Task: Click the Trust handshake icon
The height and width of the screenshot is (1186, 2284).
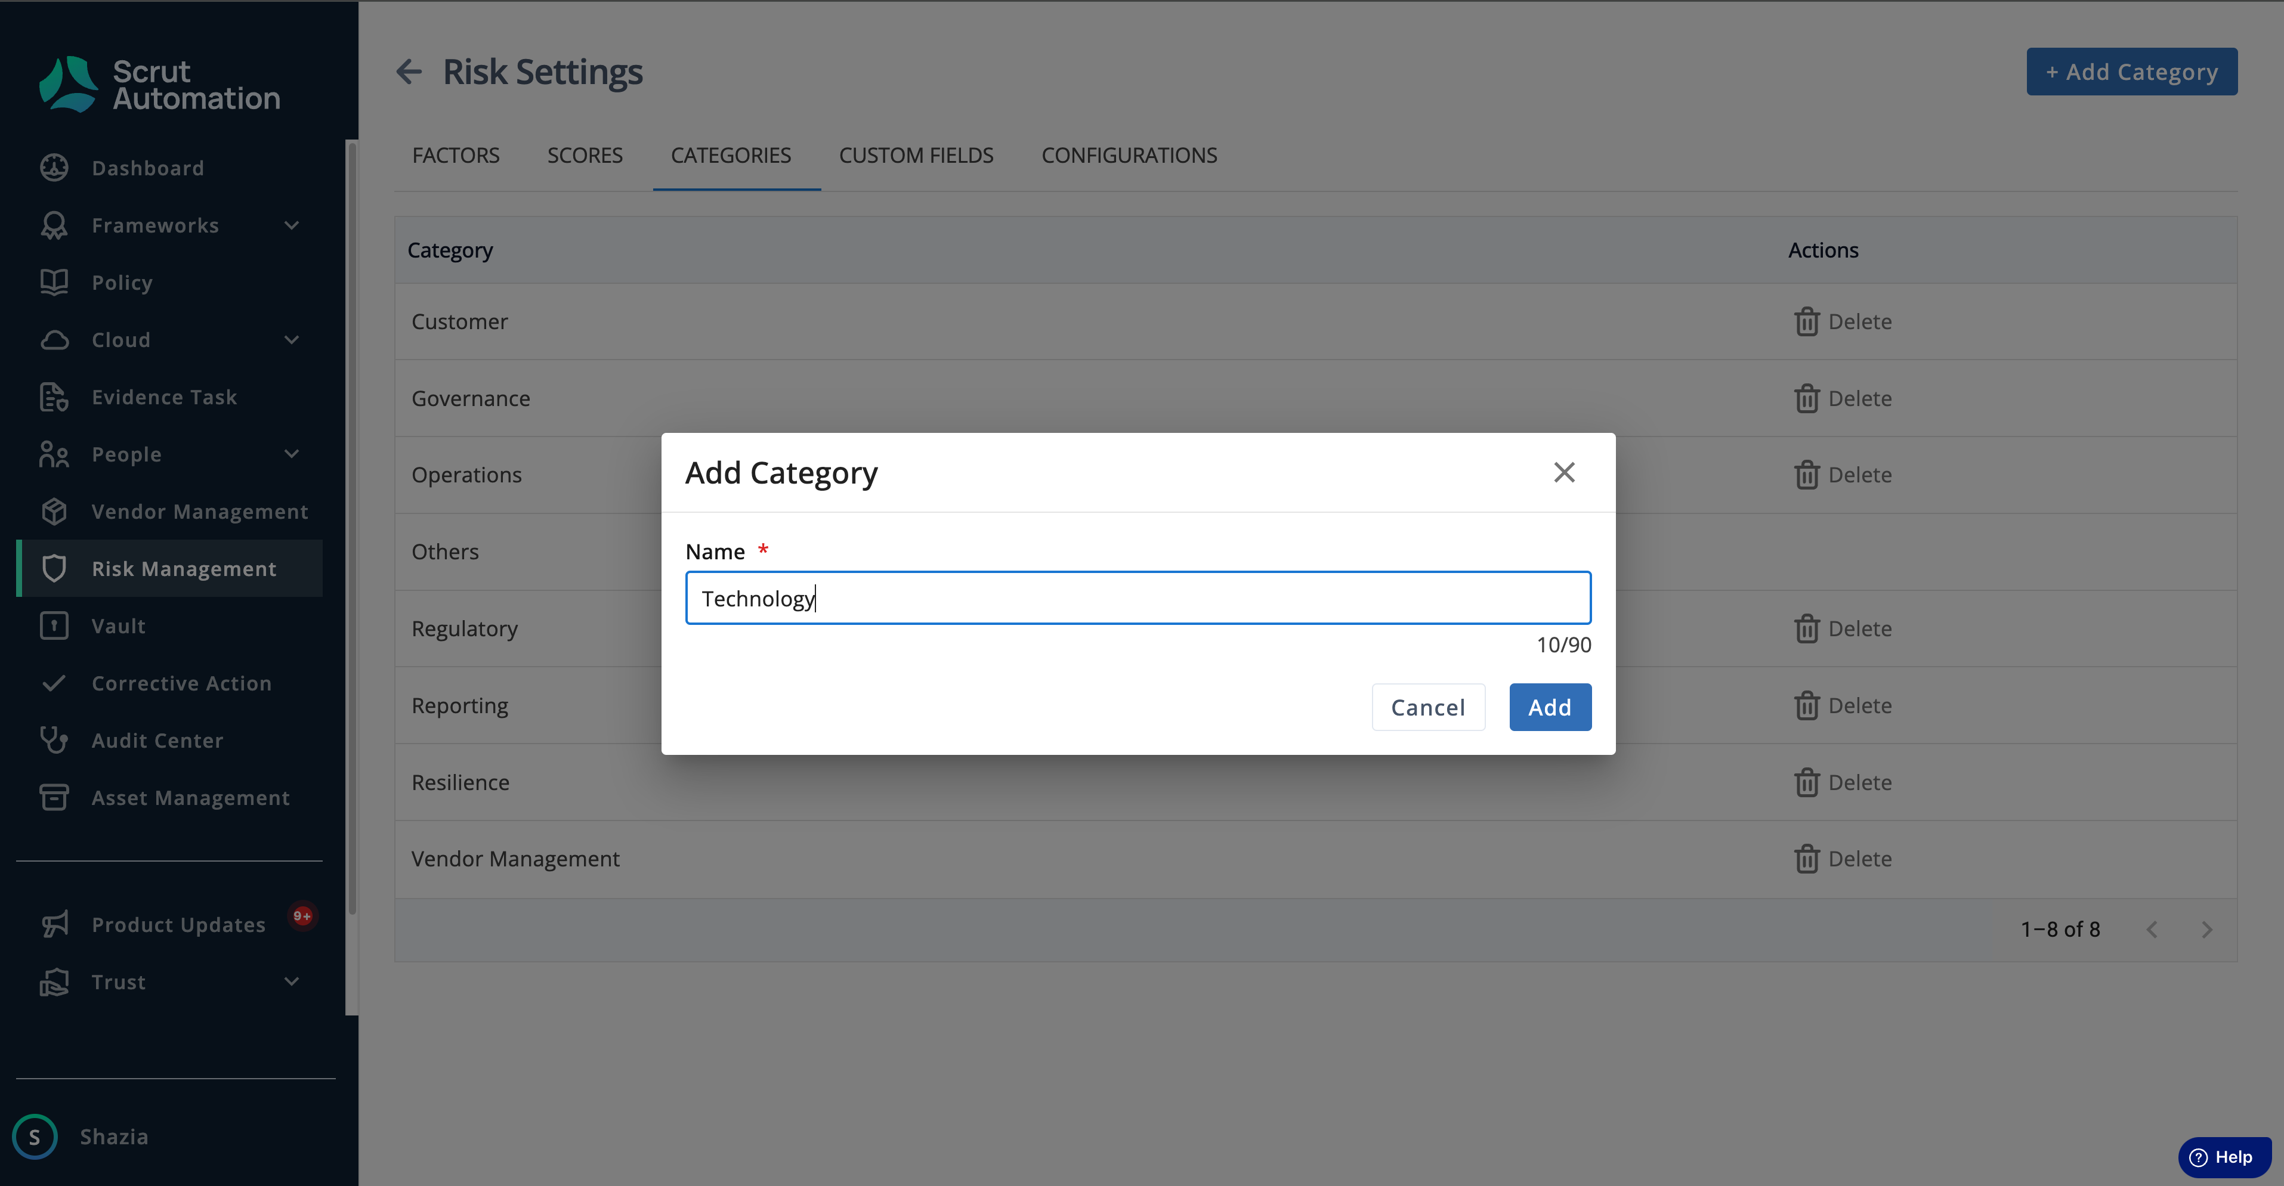Action: click(54, 981)
